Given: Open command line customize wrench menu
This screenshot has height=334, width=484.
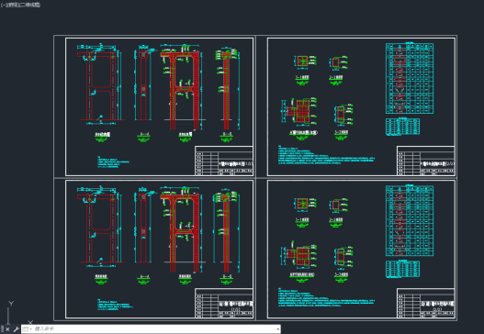Looking at the screenshot, I should [16, 329].
